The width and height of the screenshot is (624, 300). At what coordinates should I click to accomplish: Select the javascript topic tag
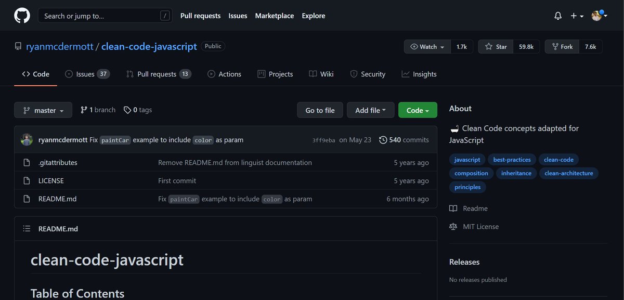coord(467,160)
